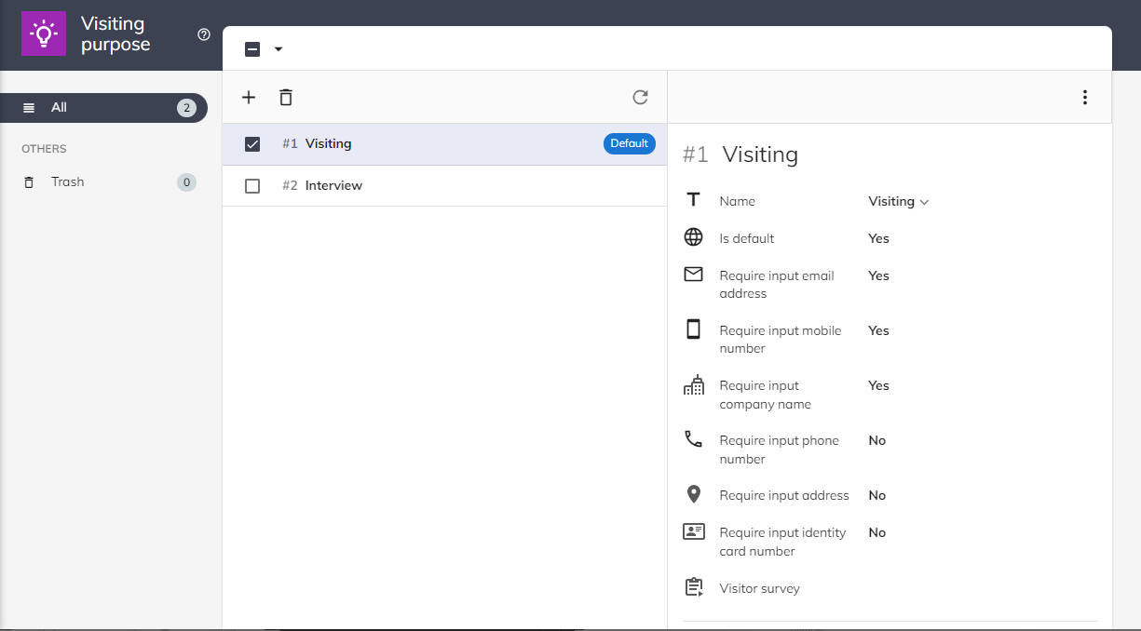The image size is (1141, 631).
Task: Click the Visitor survey clipboard icon
Action: pyautogui.click(x=693, y=587)
